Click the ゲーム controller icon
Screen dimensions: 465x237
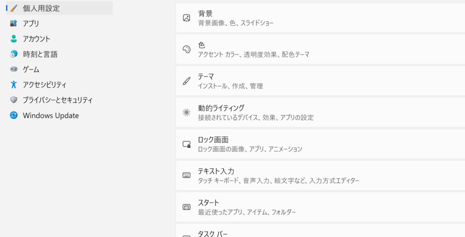pyautogui.click(x=14, y=69)
